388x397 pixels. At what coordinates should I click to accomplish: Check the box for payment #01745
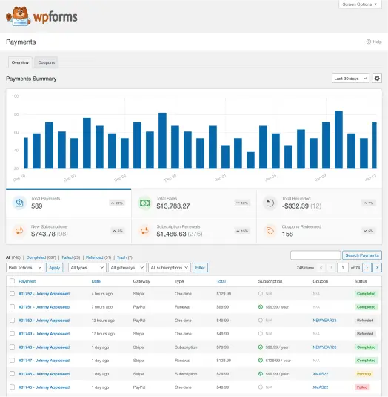(12, 387)
